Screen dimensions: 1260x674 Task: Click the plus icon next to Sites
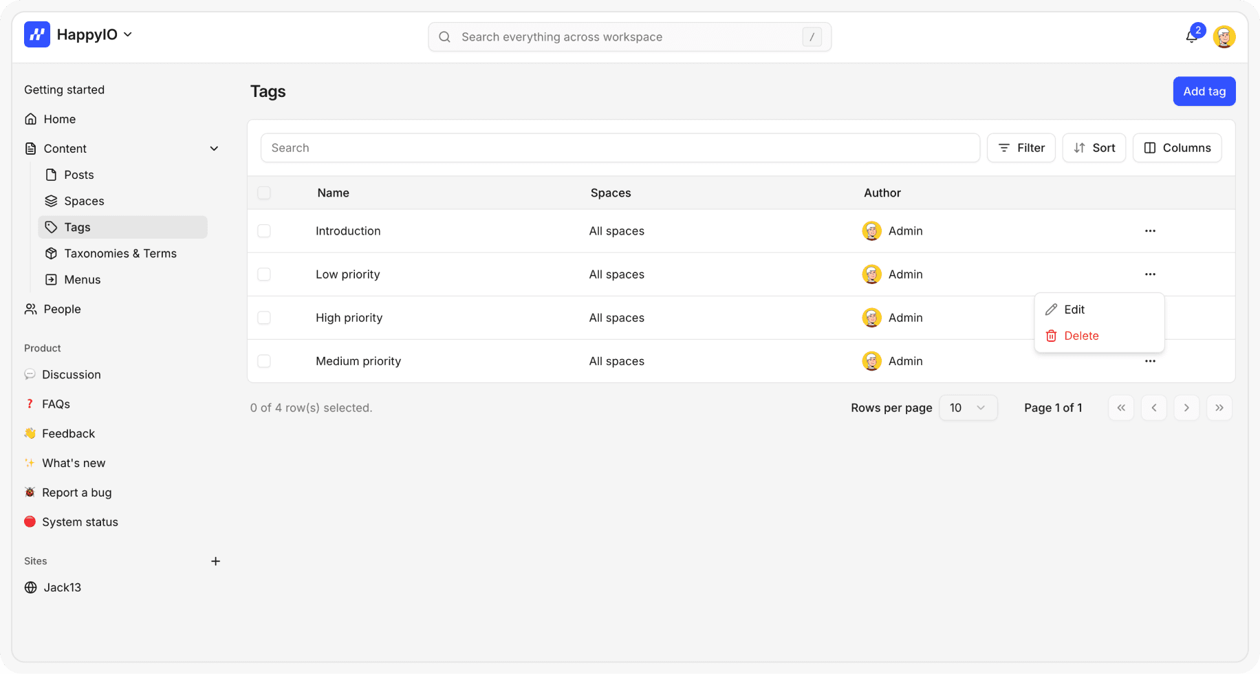(x=215, y=561)
